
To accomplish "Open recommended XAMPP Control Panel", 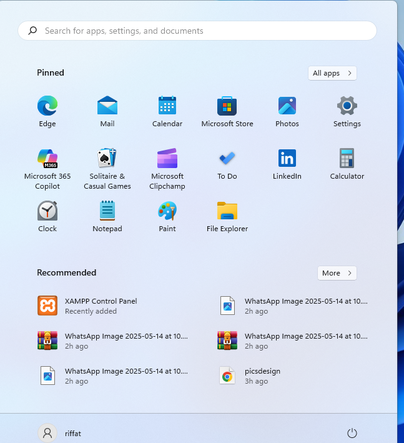I will point(100,306).
